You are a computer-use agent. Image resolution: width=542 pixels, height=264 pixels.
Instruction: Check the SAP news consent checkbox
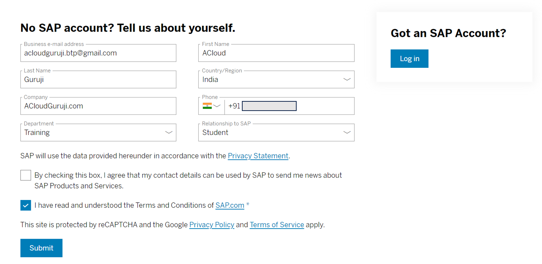tap(26, 175)
